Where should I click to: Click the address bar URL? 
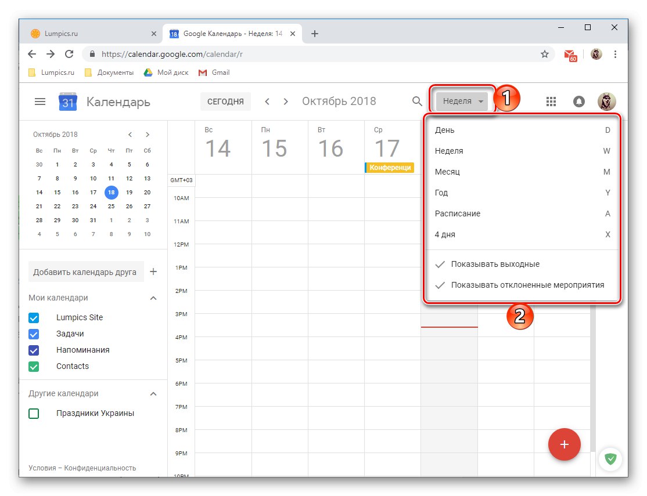tap(172, 54)
